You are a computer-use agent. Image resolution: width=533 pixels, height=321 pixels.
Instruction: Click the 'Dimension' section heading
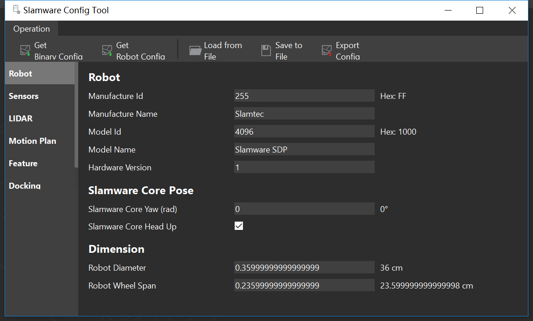pos(116,249)
